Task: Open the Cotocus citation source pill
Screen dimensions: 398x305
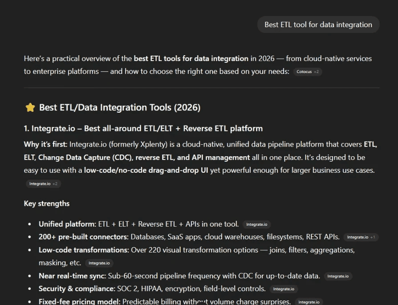Action: coord(303,72)
